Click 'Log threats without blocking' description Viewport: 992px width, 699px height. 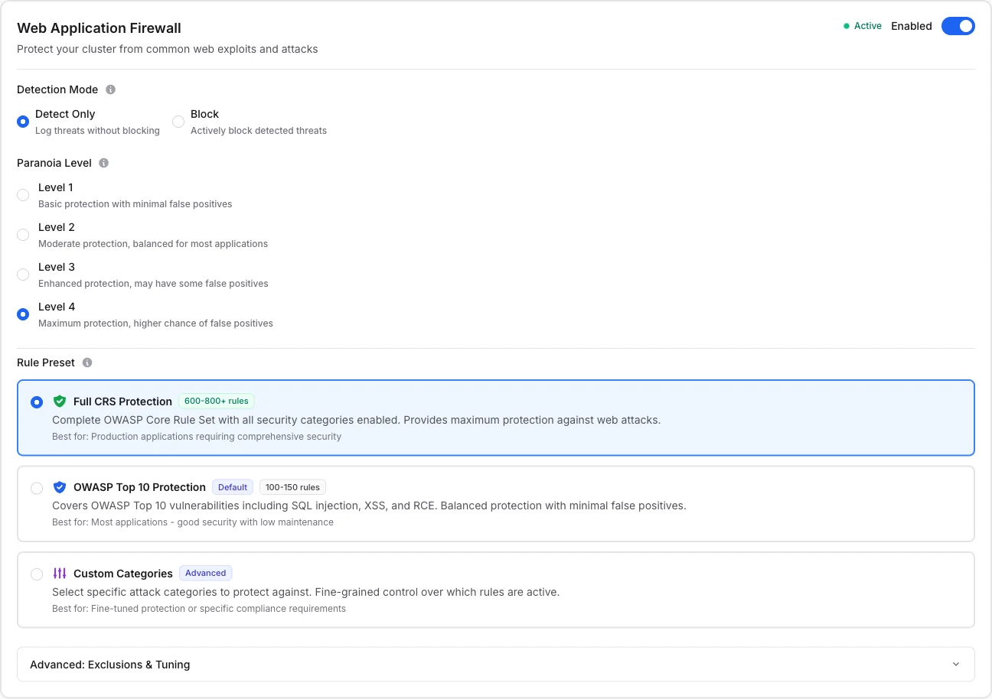pyautogui.click(x=97, y=131)
